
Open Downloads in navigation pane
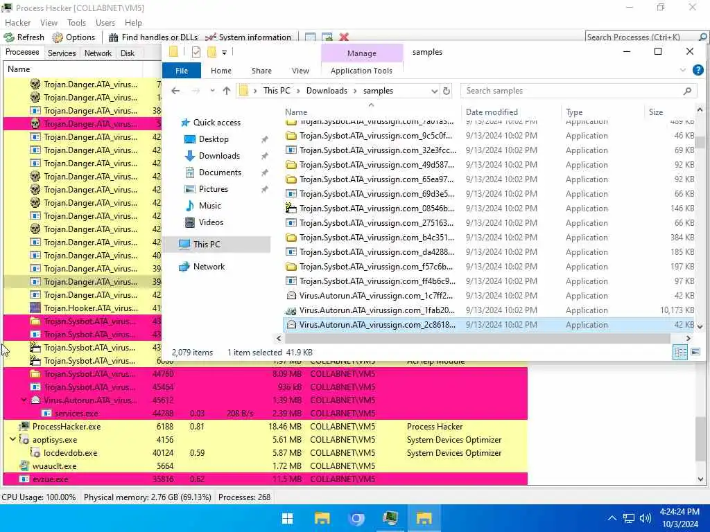point(212,156)
